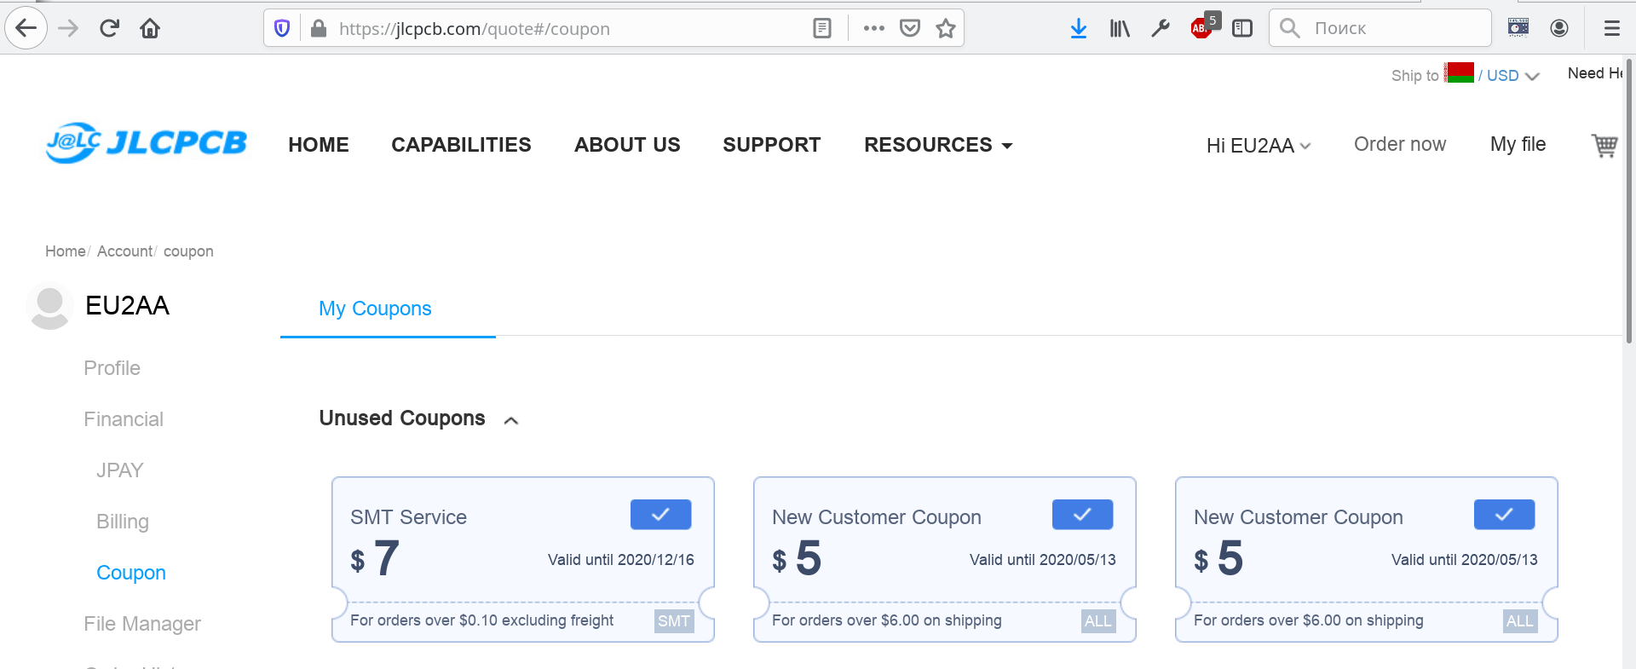Viewport: 1636px width, 669px height.
Task: Open the shopping cart icon
Action: coord(1604,146)
